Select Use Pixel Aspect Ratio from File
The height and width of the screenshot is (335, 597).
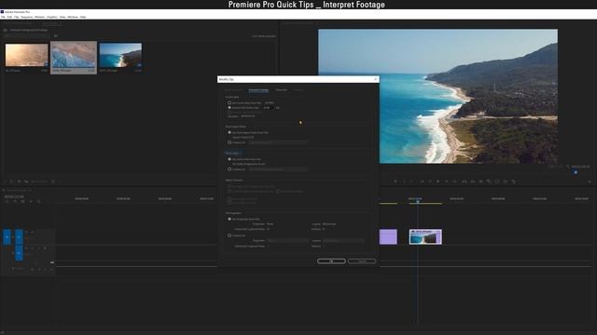tap(229, 132)
